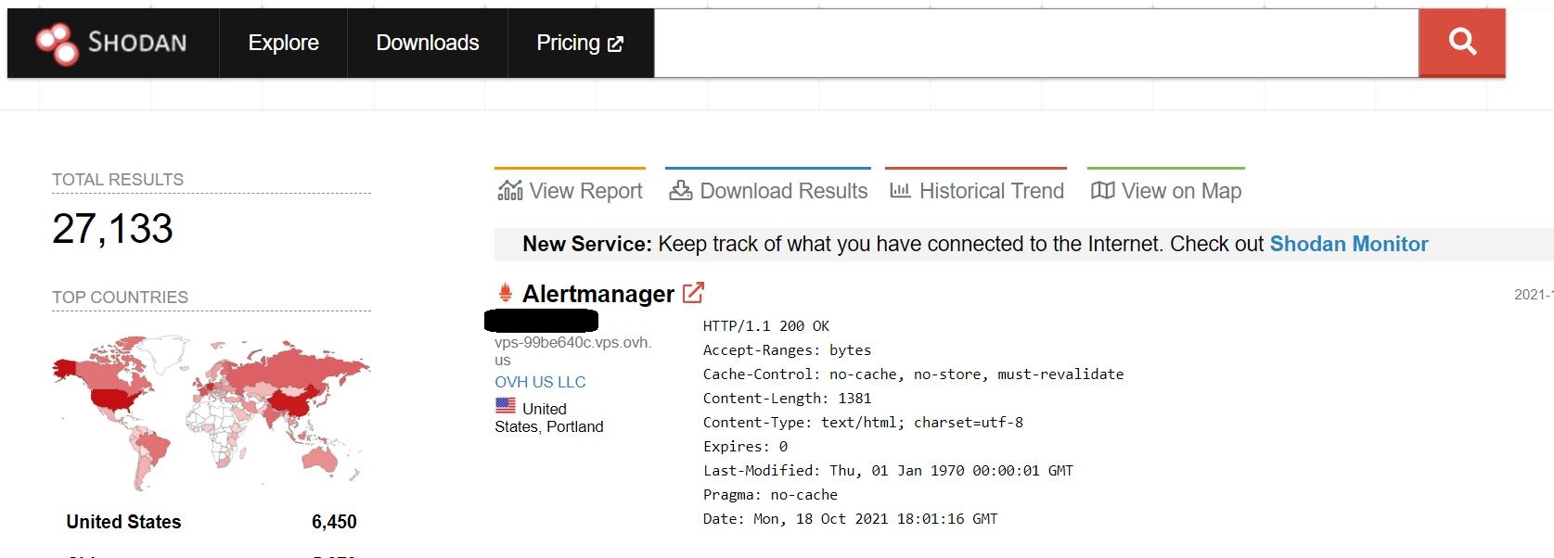
Task: Open the OVH US LLC organization link
Action: (x=540, y=382)
